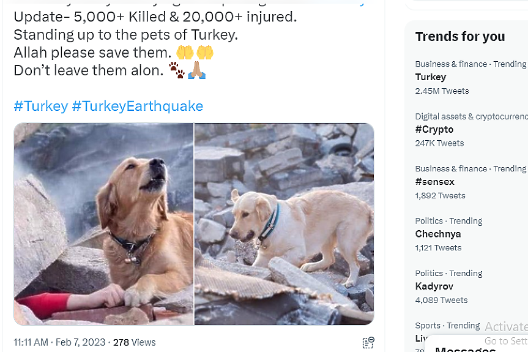Click the 2.45M Tweets count under Turkey
This screenshot has height=352, width=528.
(442, 91)
